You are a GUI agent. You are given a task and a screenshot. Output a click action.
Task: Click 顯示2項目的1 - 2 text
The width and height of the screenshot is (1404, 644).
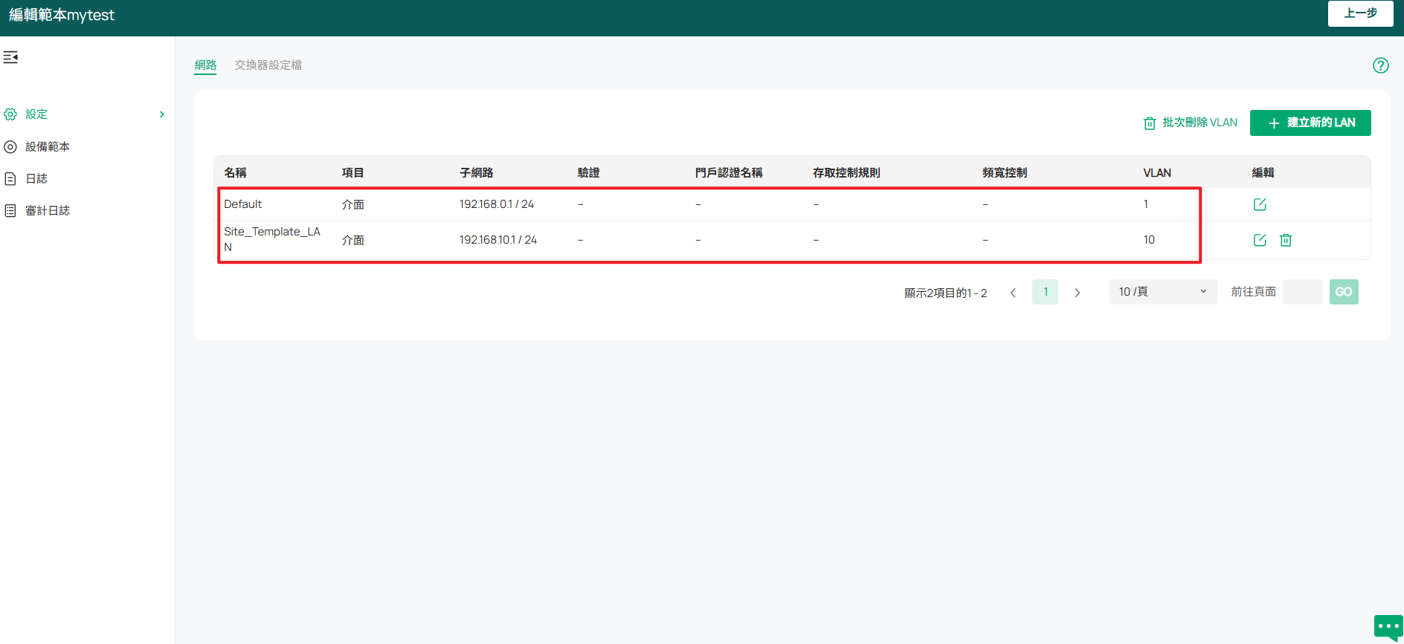945,293
